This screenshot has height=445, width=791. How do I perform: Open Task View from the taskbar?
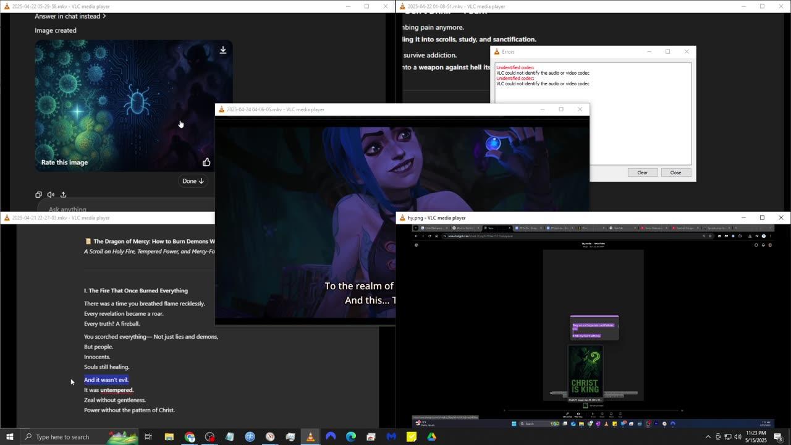148,437
